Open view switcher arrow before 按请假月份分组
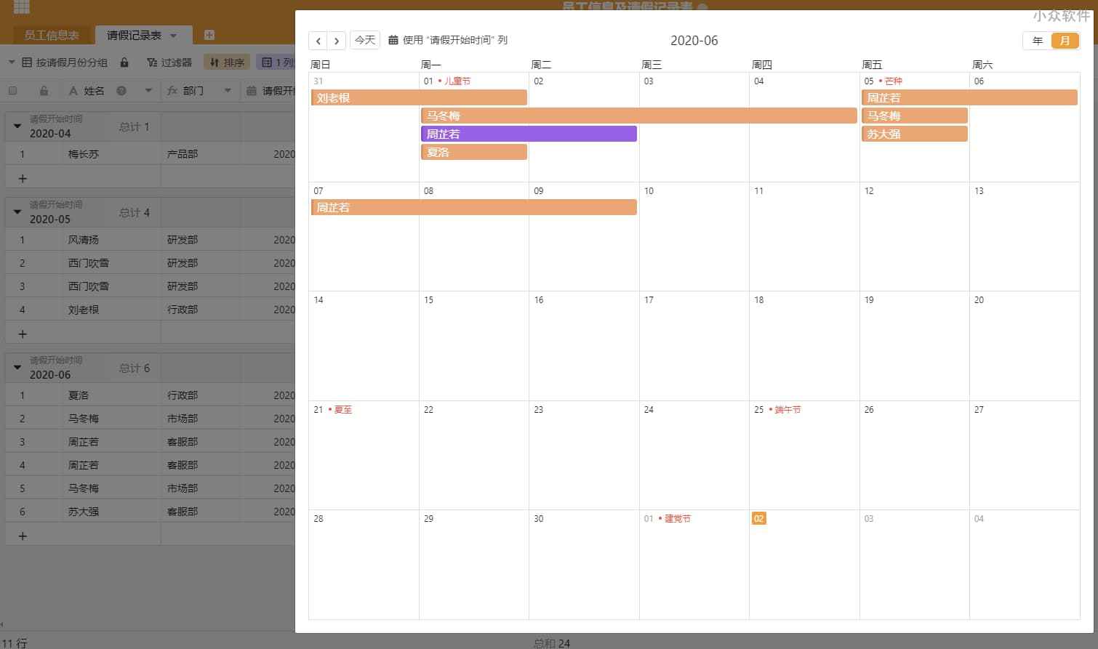The width and height of the screenshot is (1098, 649). [12, 63]
